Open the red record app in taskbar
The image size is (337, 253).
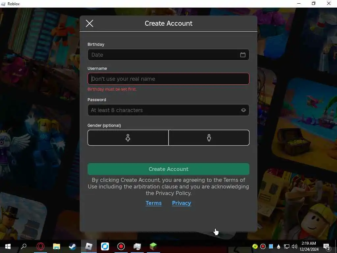pos(121,246)
